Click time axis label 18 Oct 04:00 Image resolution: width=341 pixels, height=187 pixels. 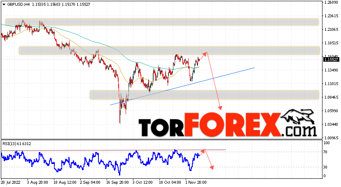click(x=170, y=182)
